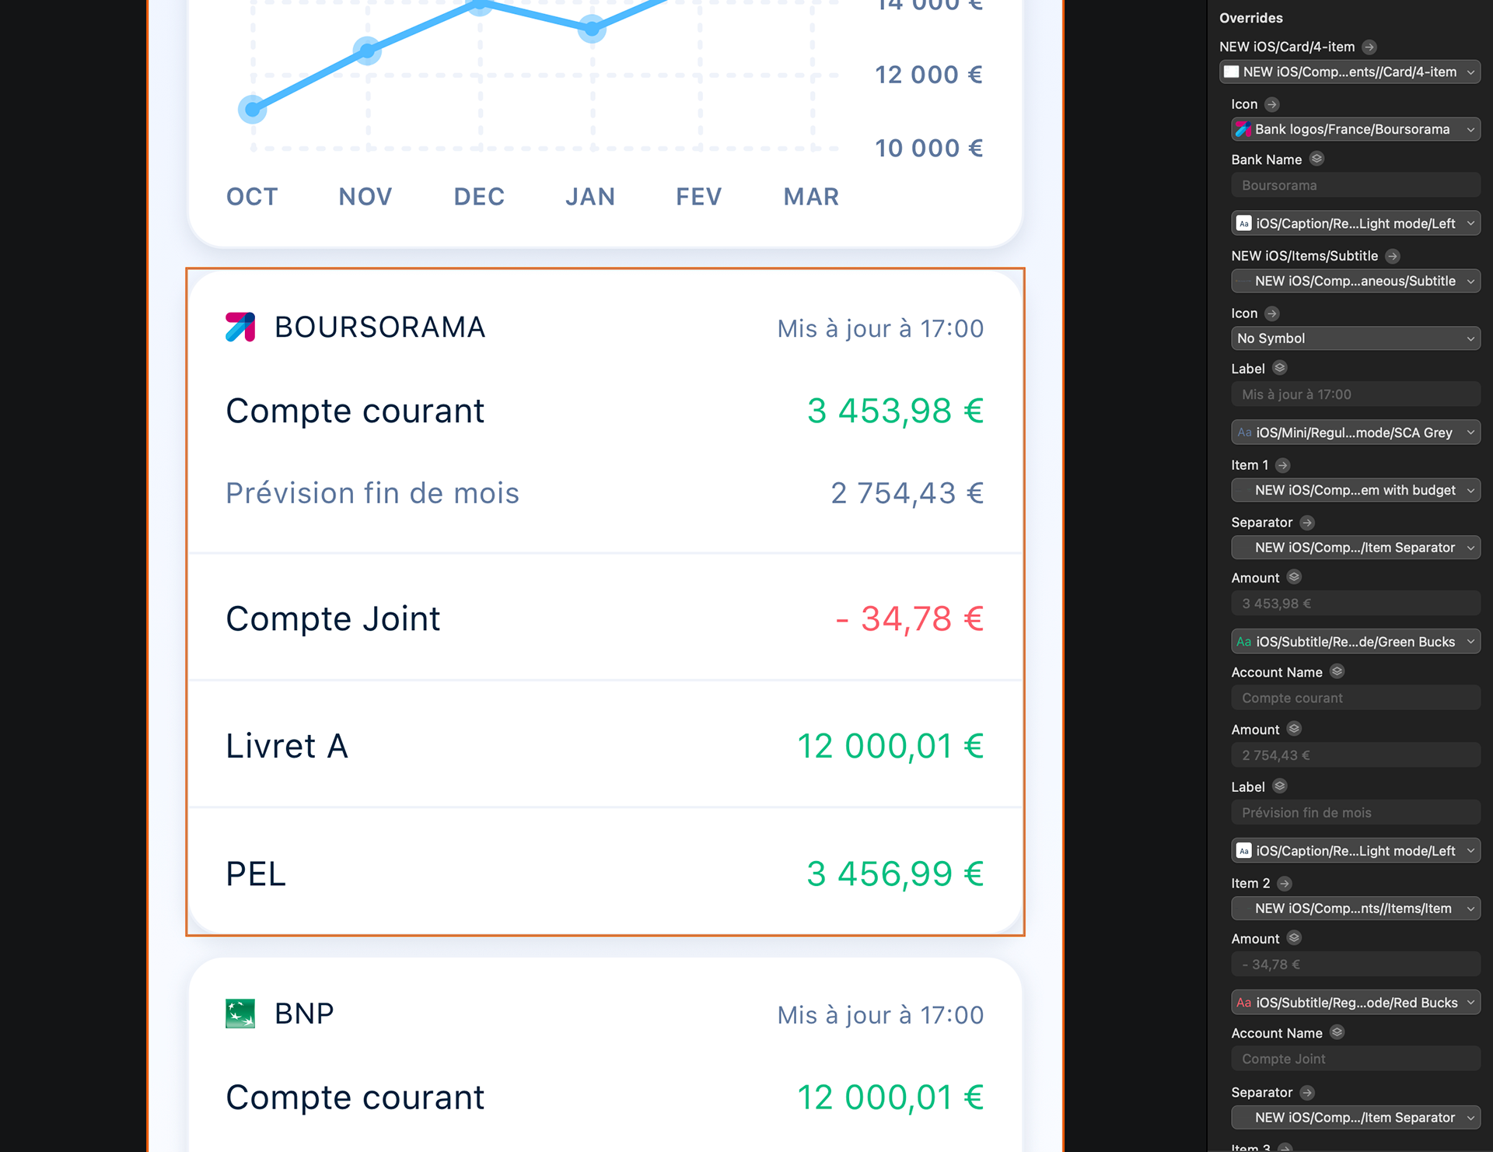The image size is (1493, 1152).
Task: Click the BNP logo on the canvas card
Action: coord(240,1014)
